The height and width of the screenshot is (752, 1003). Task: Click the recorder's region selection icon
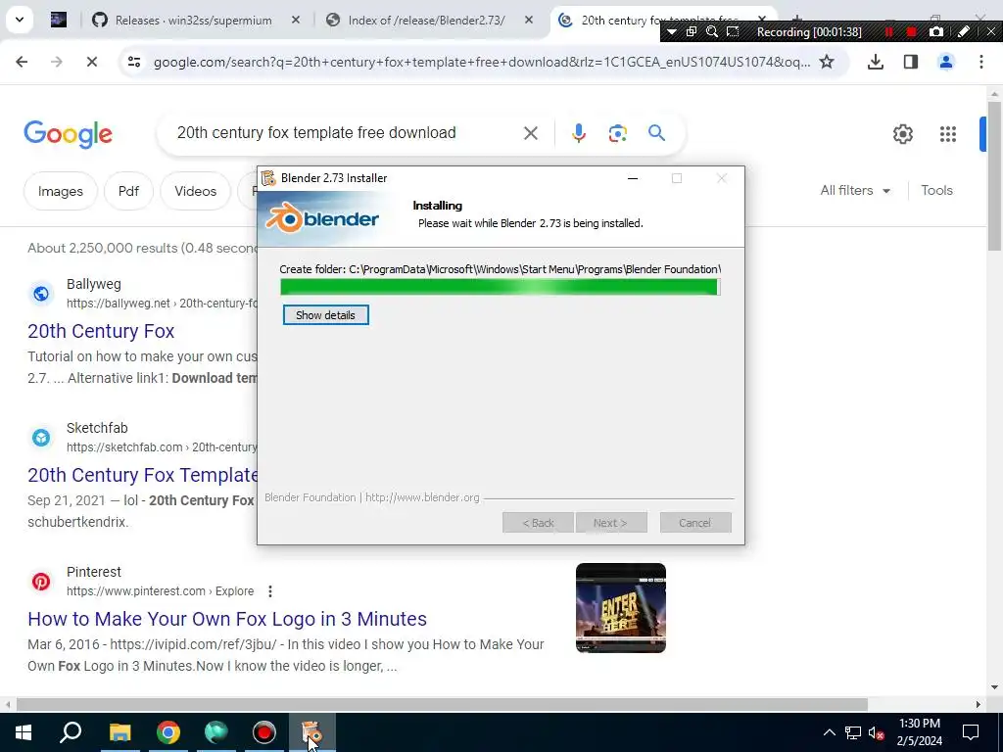pos(733,32)
